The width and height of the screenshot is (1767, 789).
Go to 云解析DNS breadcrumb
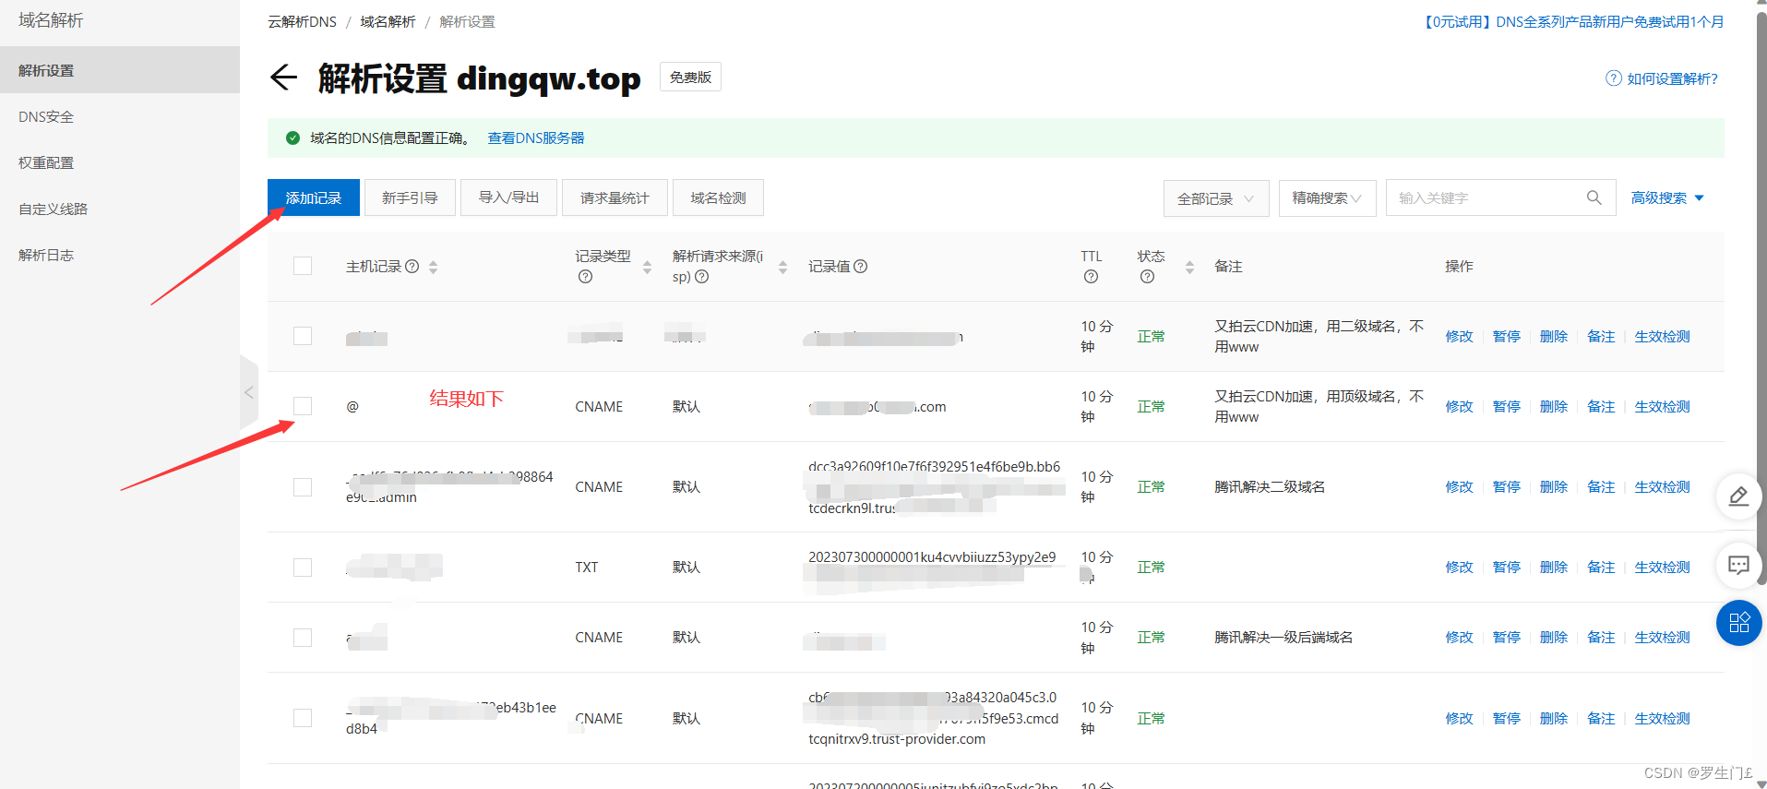click(x=302, y=21)
